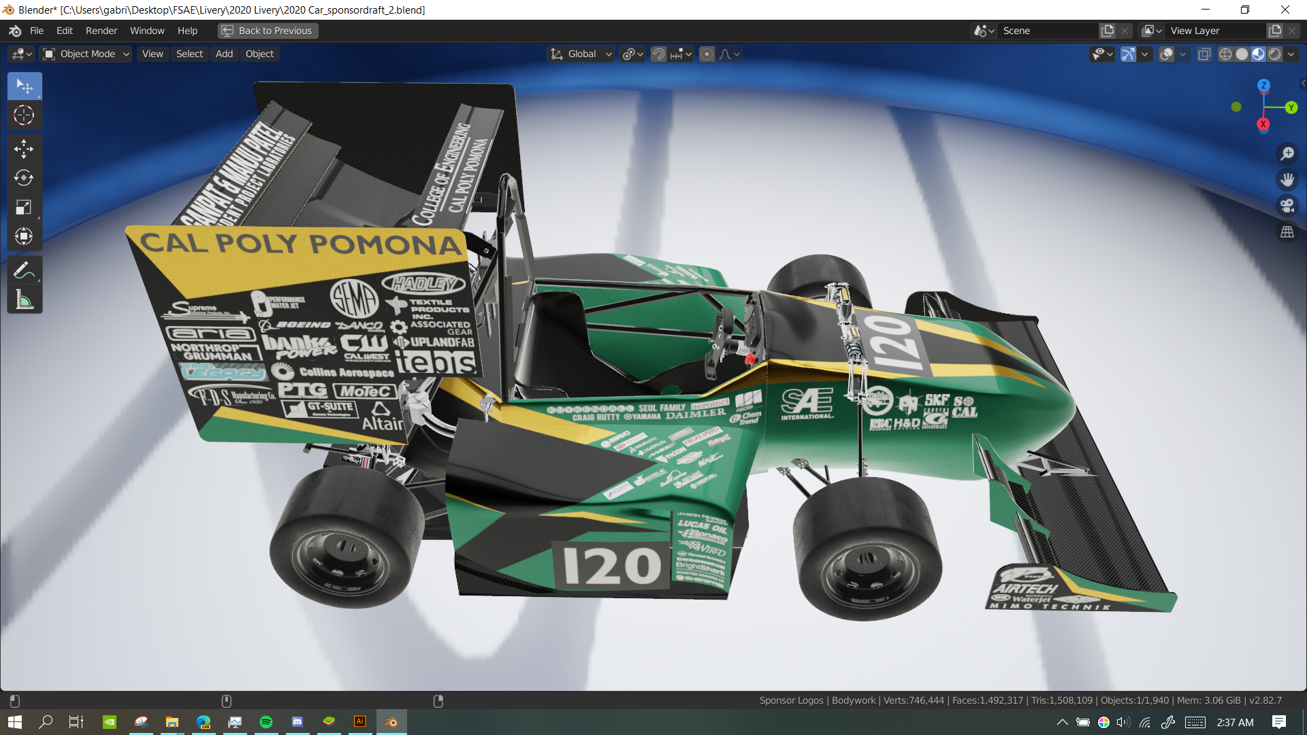Open the Window menu

pyautogui.click(x=147, y=31)
